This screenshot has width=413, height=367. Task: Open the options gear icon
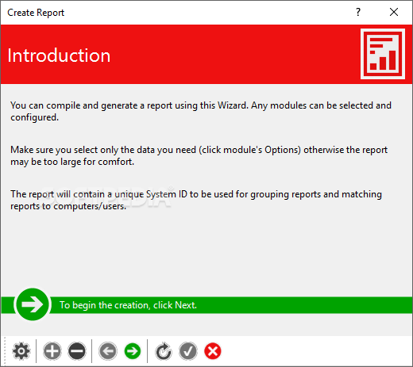point(21,351)
